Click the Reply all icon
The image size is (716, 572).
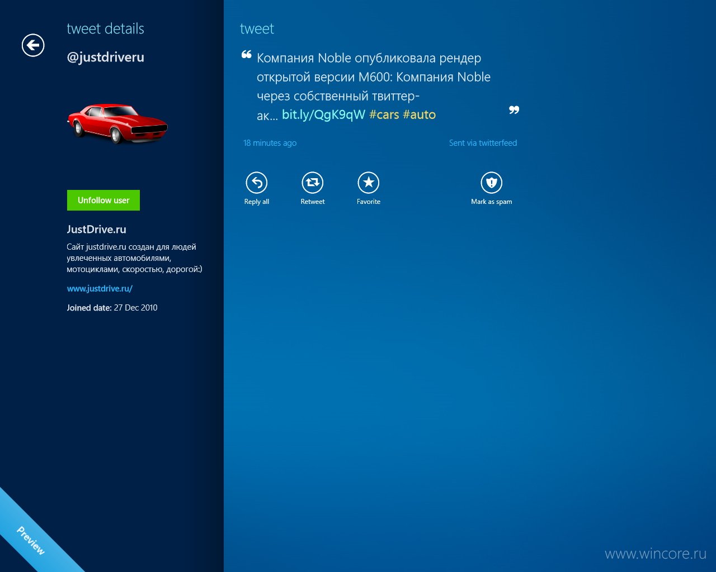click(x=257, y=183)
